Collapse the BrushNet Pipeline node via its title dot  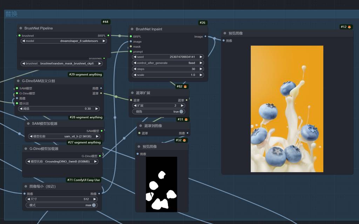[x=21, y=28]
